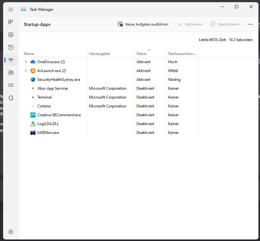
Task: Click Deaktiviert status in LogiLDA.DLL row
Action: [145, 124]
